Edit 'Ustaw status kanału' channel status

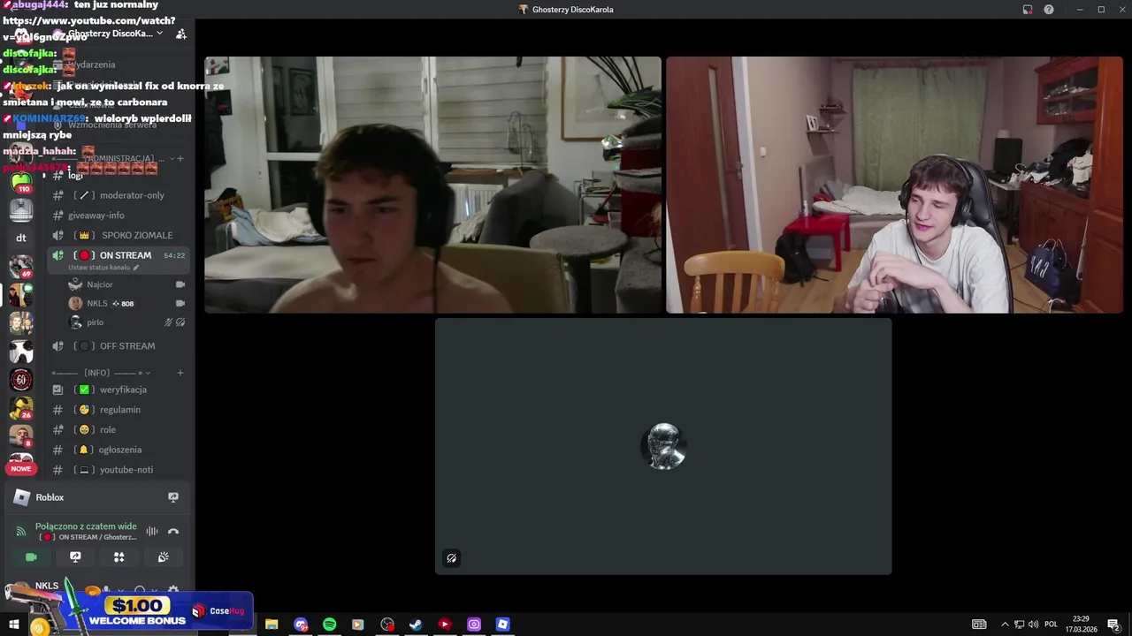[103, 268]
